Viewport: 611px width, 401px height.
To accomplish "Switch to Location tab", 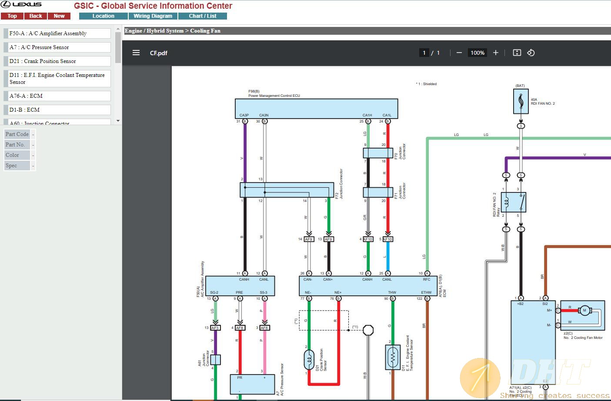I will [x=103, y=16].
